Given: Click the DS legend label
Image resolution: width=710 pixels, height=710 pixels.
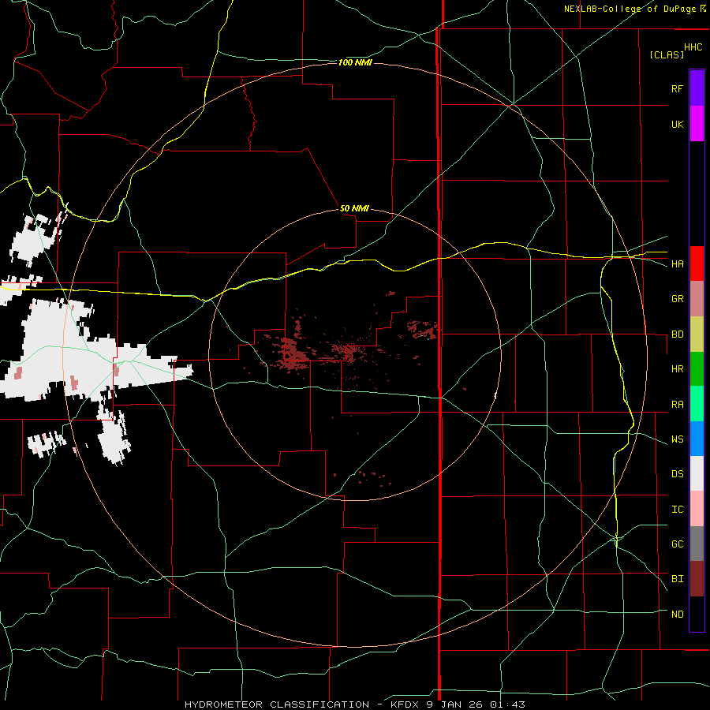Looking at the screenshot, I should coord(677,474).
